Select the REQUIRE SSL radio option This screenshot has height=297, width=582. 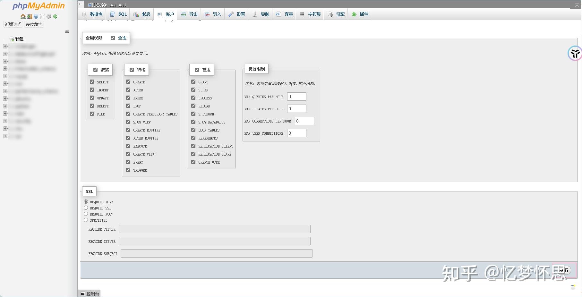click(x=86, y=208)
